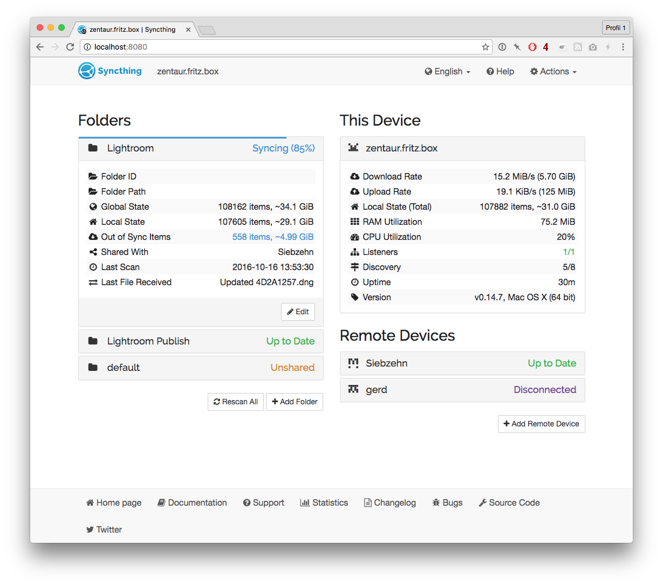Image resolution: width=663 pixels, height=586 pixels.
Task: Click the Lightroom syncing progress bar
Action: click(x=182, y=137)
